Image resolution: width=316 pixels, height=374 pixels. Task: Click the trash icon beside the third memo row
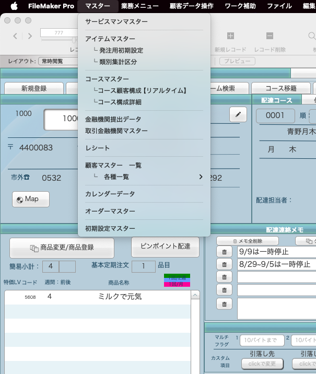pos(224,277)
